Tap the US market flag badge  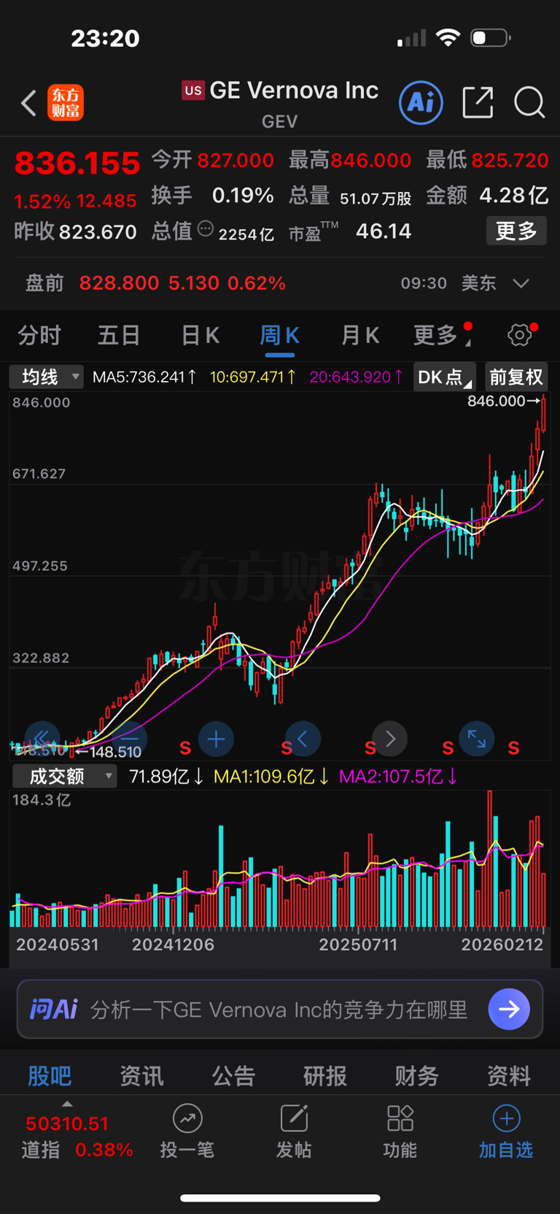pos(193,90)
